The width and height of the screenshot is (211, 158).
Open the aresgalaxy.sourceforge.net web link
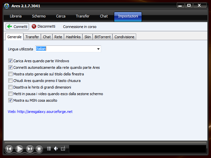click(40, 112)
